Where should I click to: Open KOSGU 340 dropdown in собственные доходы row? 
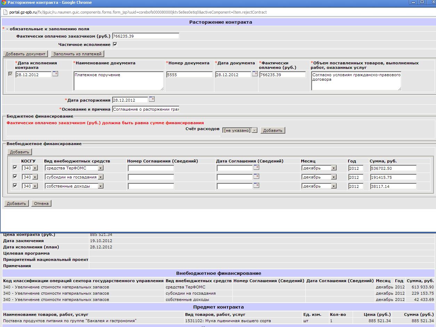[x=30, y=186]
